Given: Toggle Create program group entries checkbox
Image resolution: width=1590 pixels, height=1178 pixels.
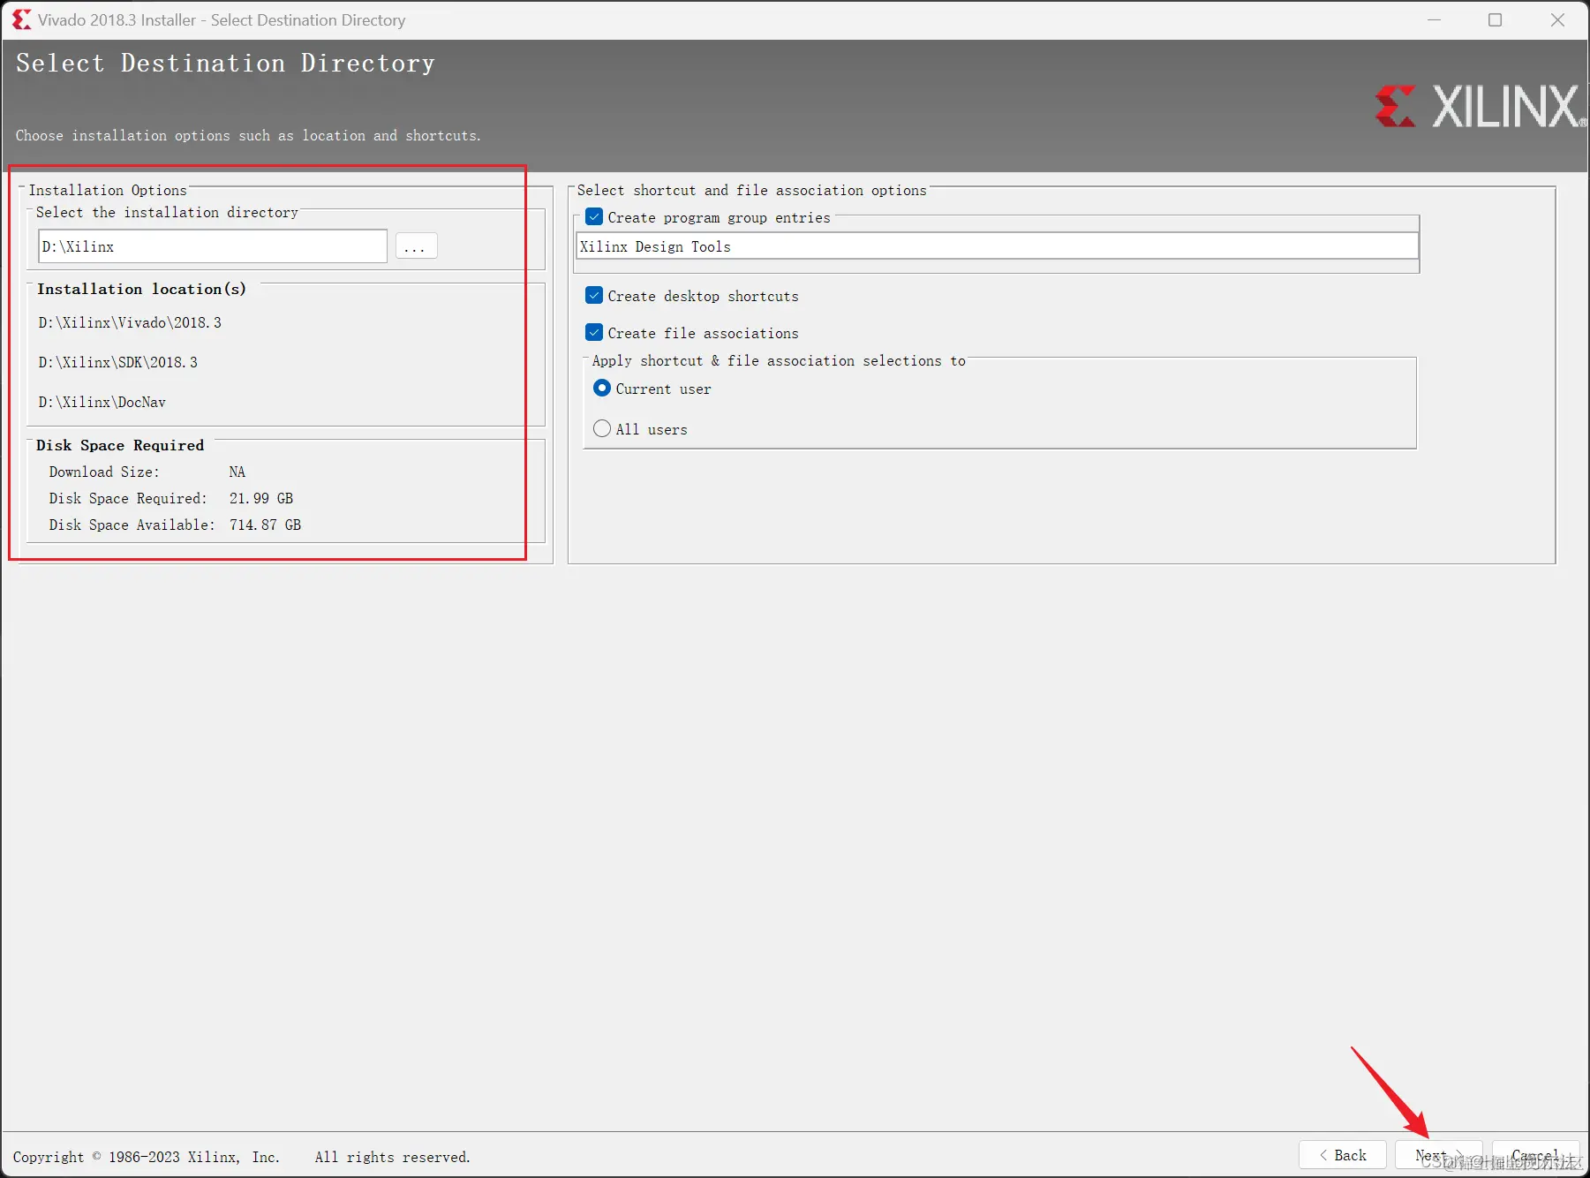Looking at the screenshot, I should pyautogui.click(x=594, y=217).
